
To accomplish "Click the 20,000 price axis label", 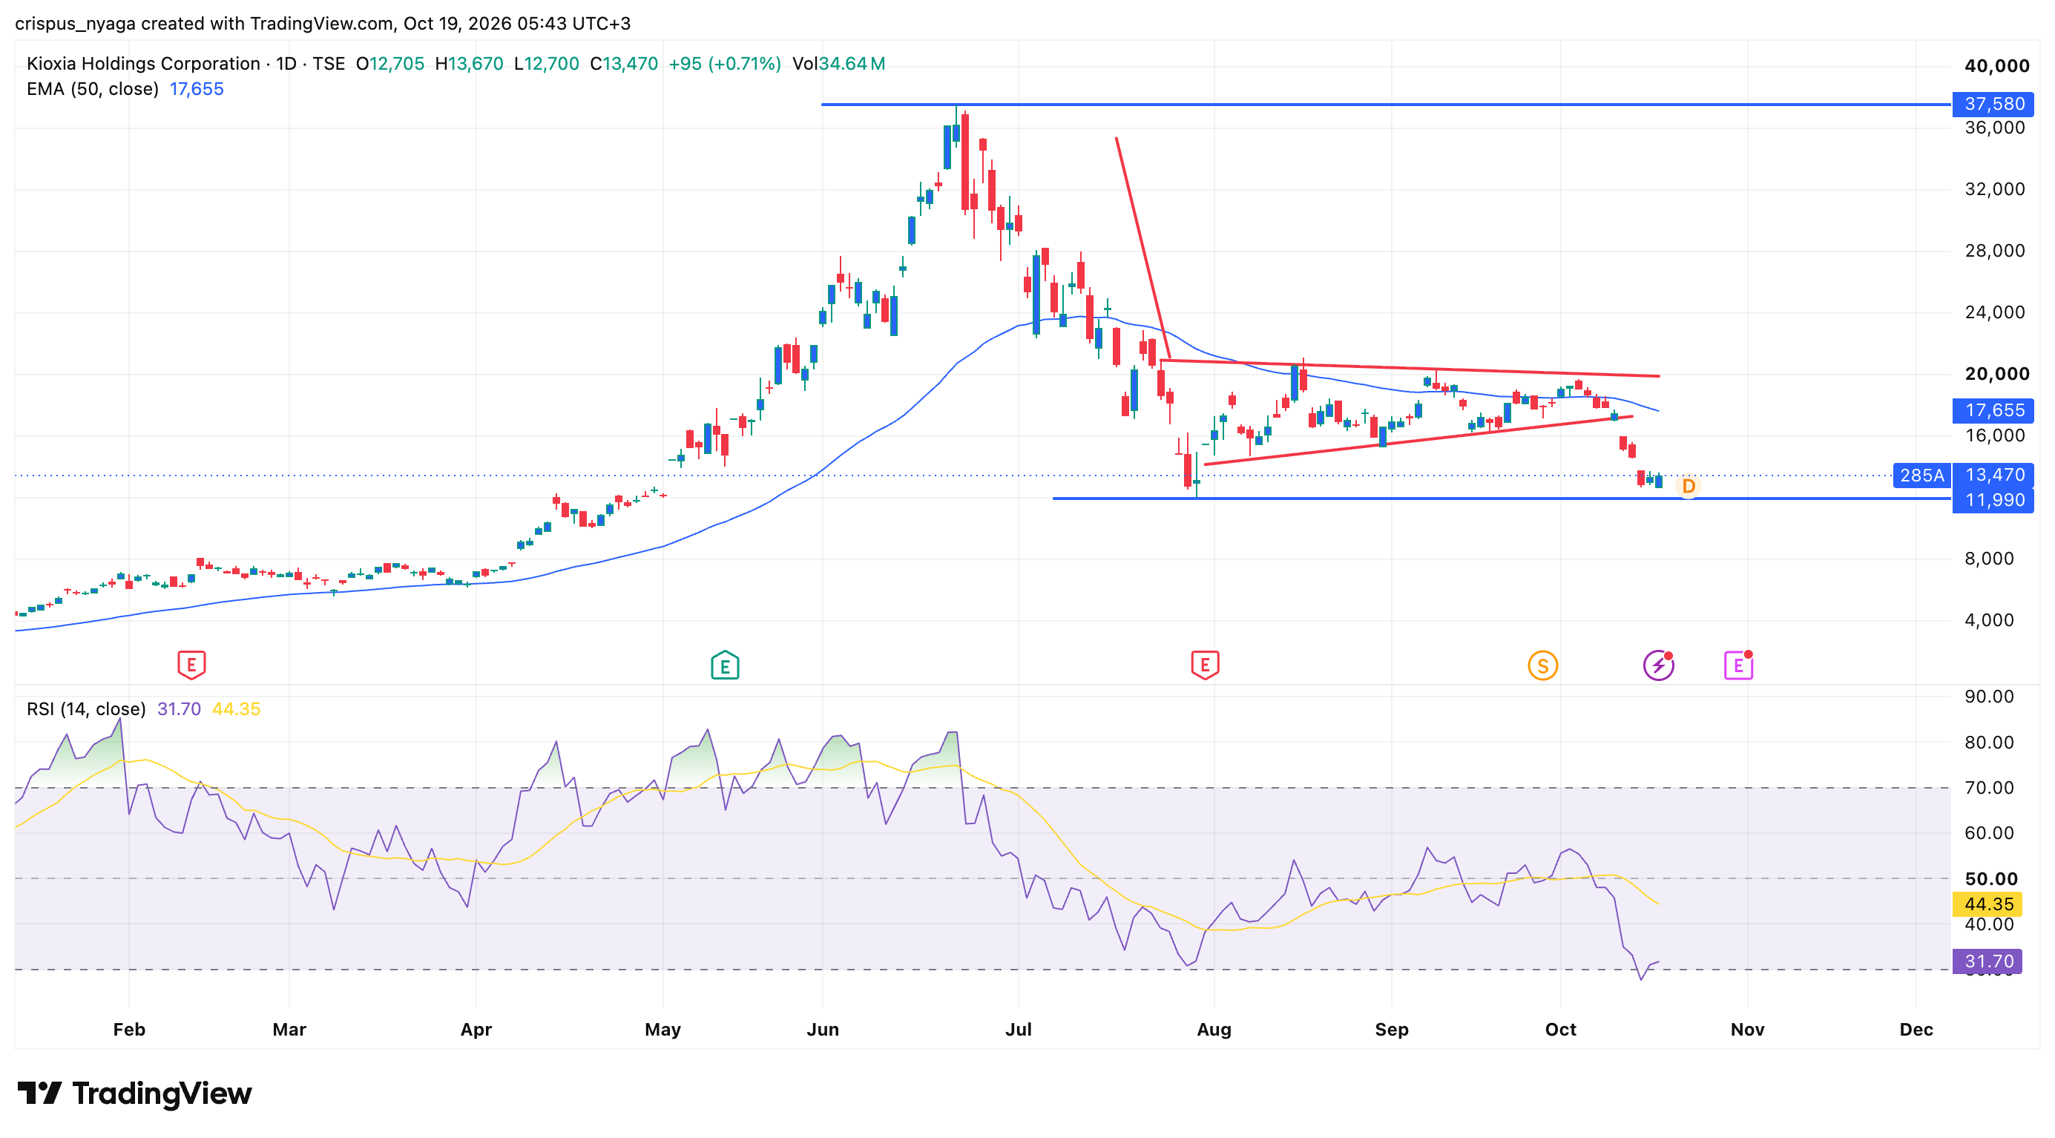I will pyautogui.click(x=1997, y=373).
